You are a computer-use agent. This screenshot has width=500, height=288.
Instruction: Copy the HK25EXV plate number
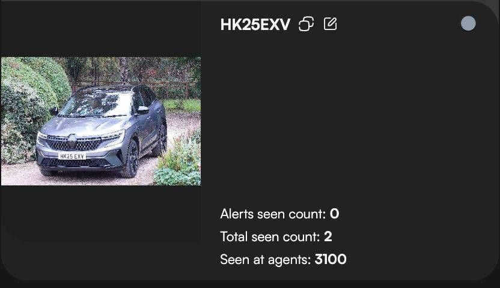click(306, 24)
